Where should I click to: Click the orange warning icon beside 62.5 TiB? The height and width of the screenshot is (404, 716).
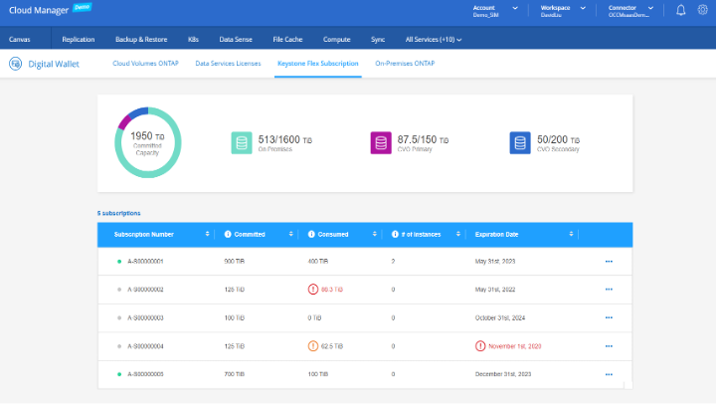click(311, 346)
